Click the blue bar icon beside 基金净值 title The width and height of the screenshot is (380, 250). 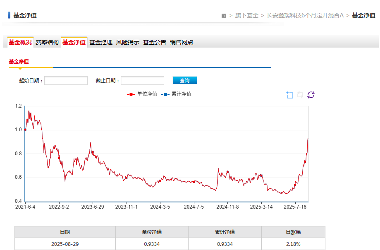[9, 15]
